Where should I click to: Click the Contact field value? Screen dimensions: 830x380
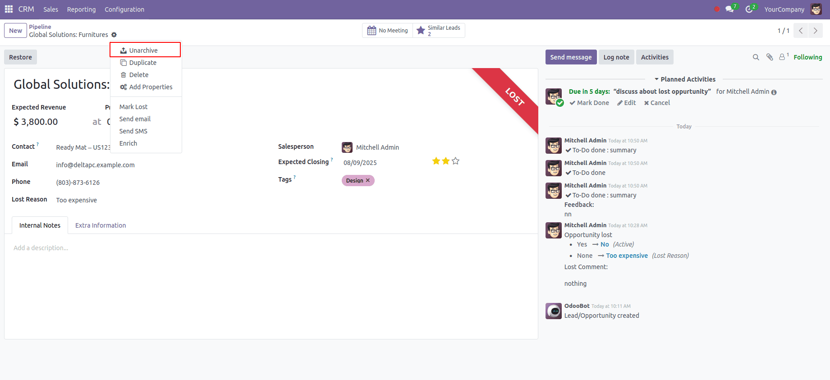point(83,147)
